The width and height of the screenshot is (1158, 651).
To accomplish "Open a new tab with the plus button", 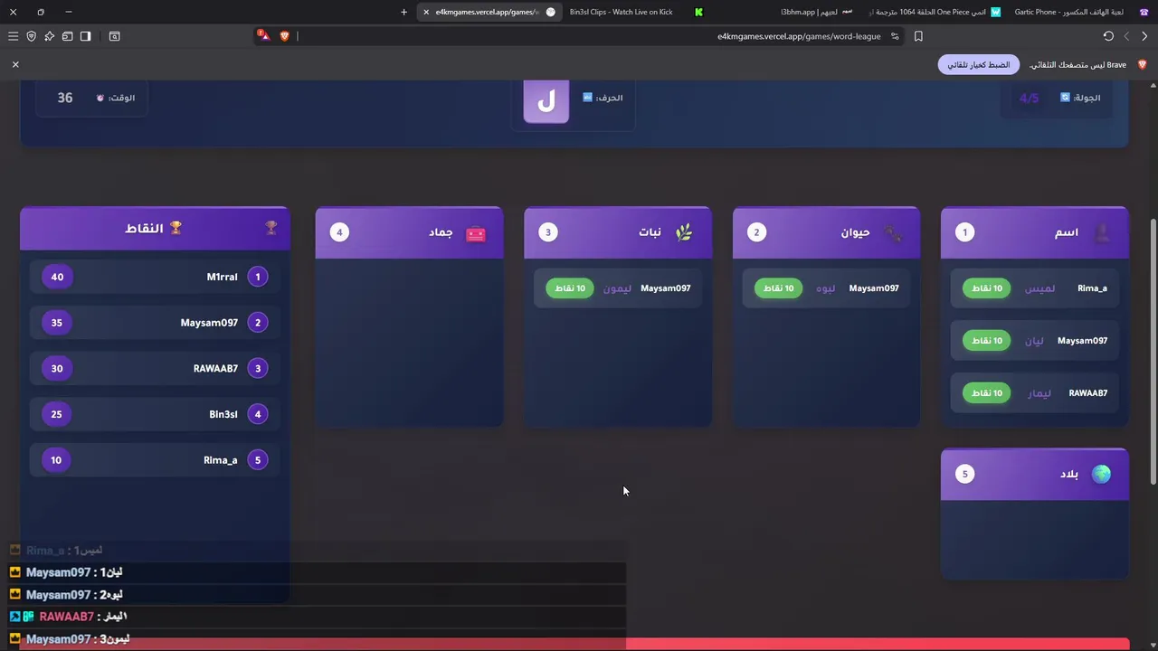I will point(403,12).
